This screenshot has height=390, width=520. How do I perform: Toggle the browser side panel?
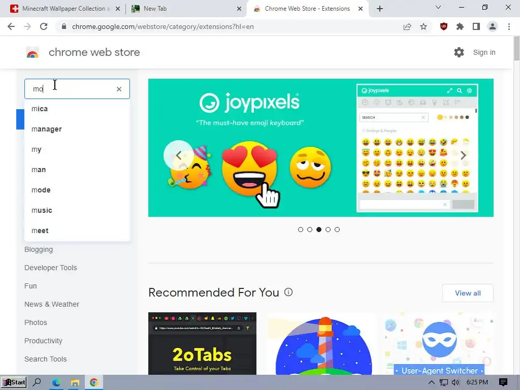(476, 26)
